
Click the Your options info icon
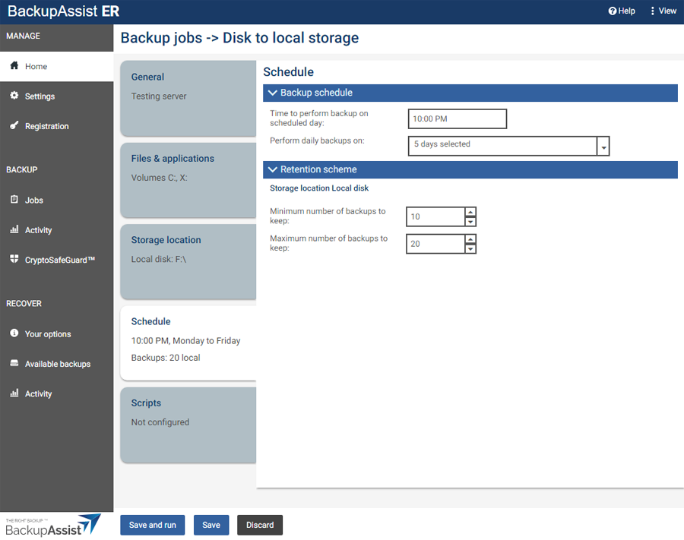(x=14, y=333)
